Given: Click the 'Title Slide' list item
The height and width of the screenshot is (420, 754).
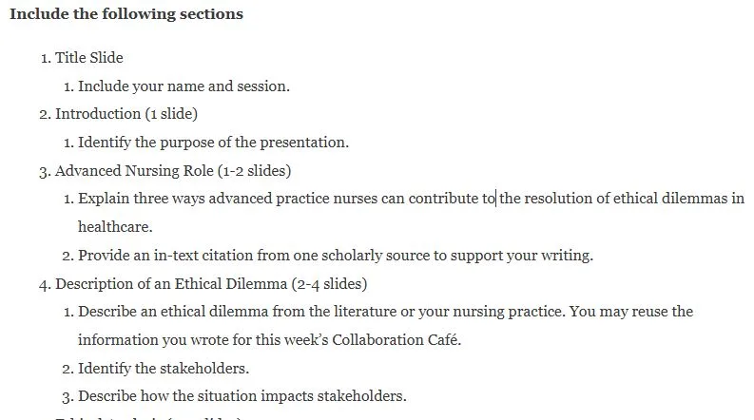Looking at the screenshot, I should pos(89,58).
